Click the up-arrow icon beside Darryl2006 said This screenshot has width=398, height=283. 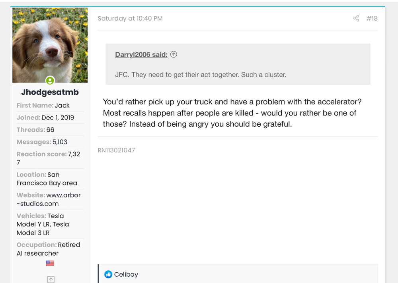pos(174,55)
